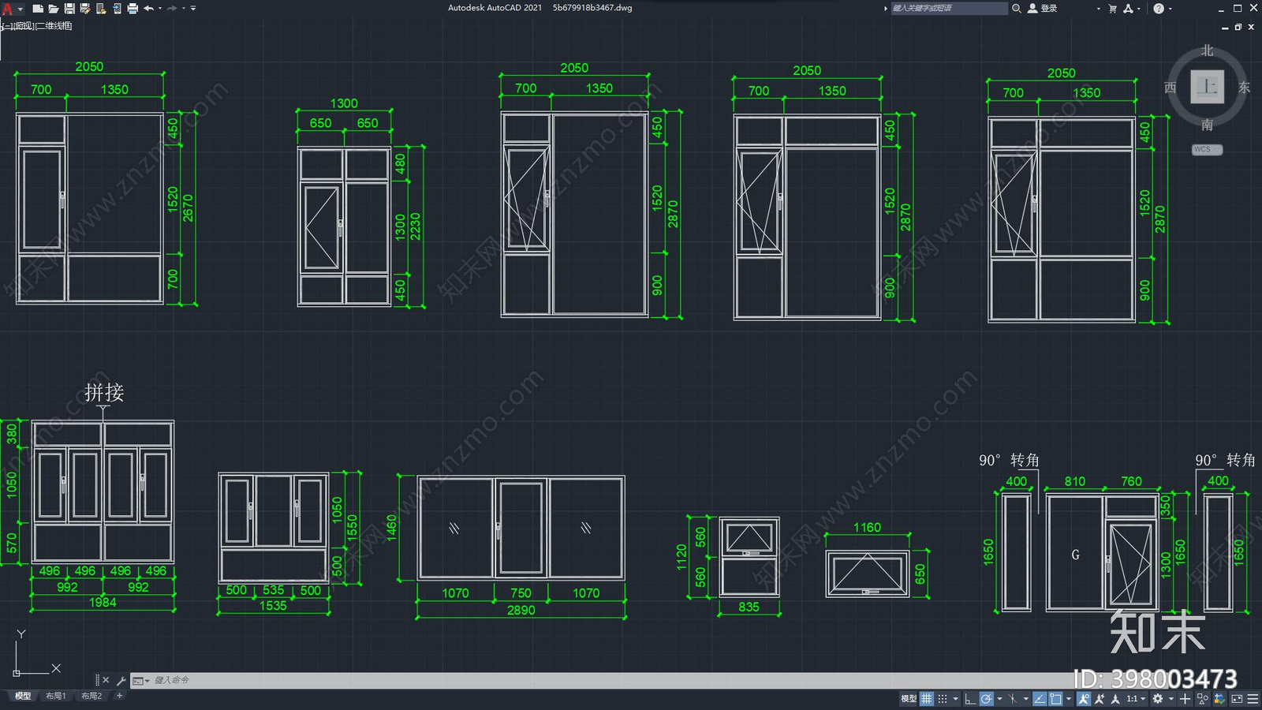Open the 1:1 annotation scale dropdown

(1136, 699)
